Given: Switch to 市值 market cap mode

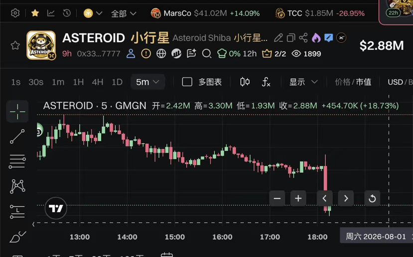Looking at the screenshot, I should pos(364,82).
